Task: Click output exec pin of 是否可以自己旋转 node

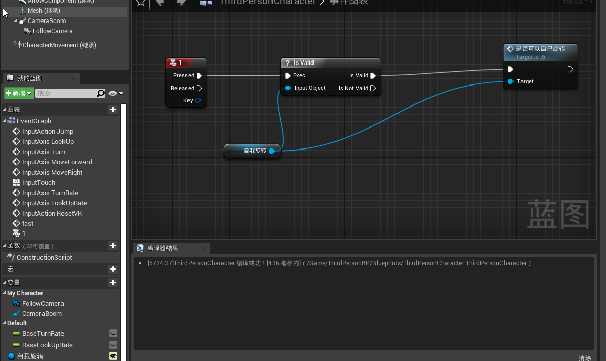Action: pyautogui.click(x=570, y=69)
